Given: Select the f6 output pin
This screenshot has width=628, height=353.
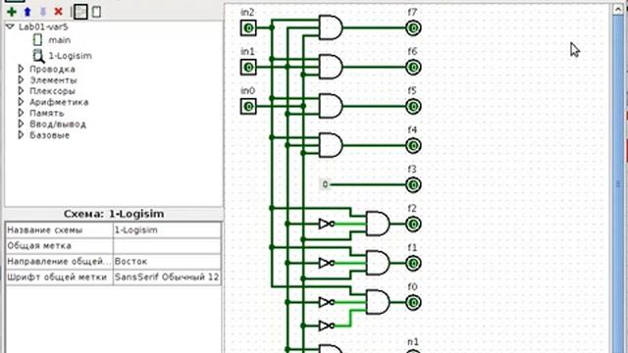Looking at the screenshot, I should pyautogui.click(x=413, y=68).
